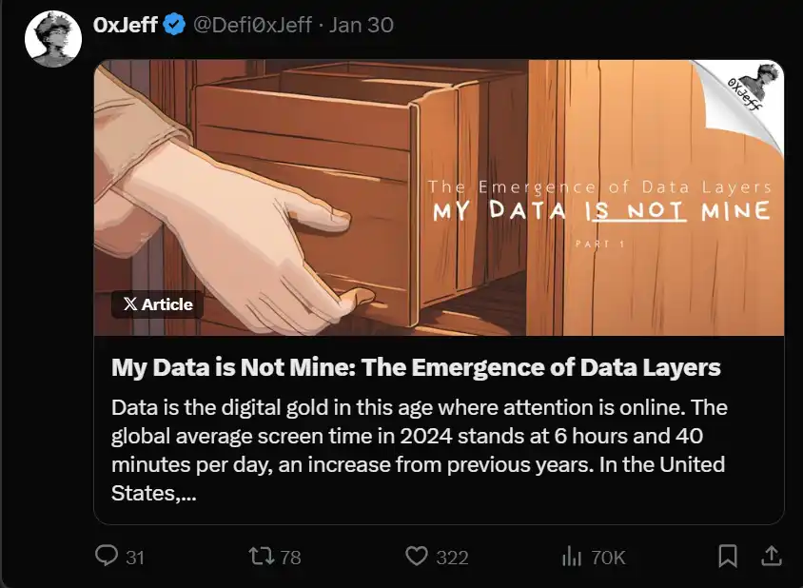Viewport: 803px width, 588px height.
Task: Click the article preview description text
Action: 419,452
